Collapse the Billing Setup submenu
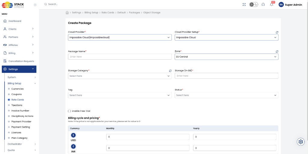Viewport: 308px width, 154px height. 22,83
